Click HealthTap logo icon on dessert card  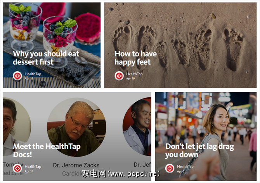pyautogui.click(x=17, y=76)
